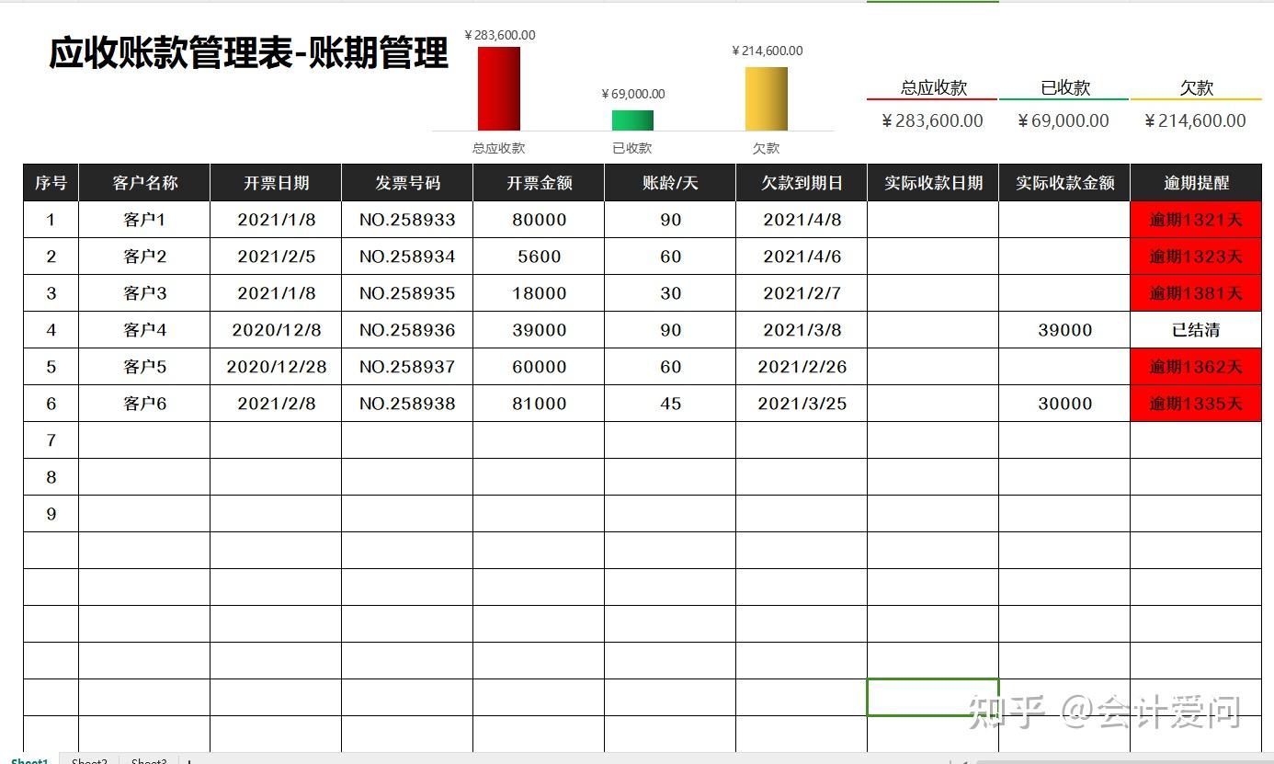Select the active Sheet1 tab

tap(28, 760)
